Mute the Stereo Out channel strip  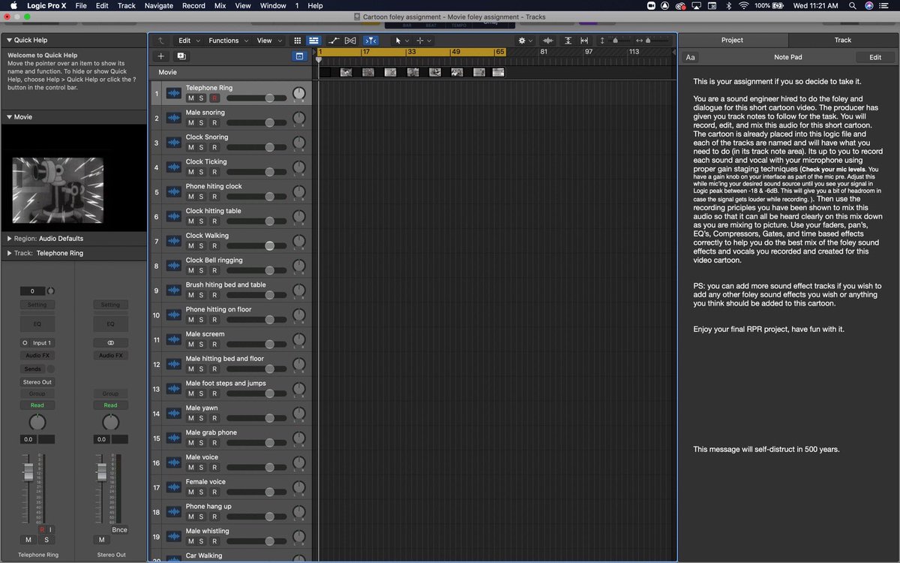tap(101, 540)
